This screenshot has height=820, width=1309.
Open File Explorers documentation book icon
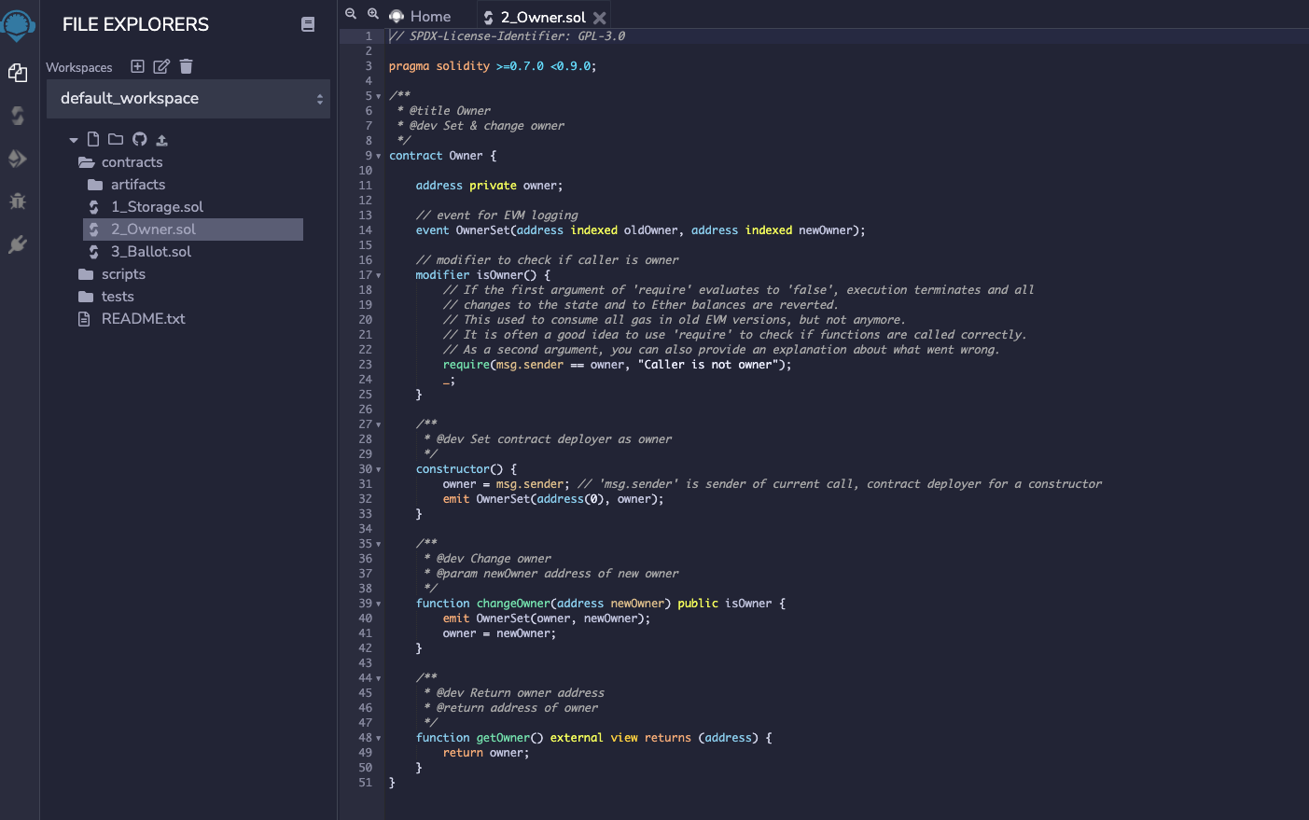click(x=308, y=24)
